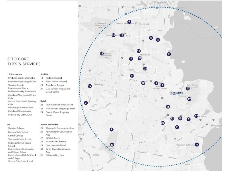Image resolution: width=229 pixels, height=171 pixels.
Task: Select map marker 19 for Mater Private Hospital
Action: [x=113, y=35]
